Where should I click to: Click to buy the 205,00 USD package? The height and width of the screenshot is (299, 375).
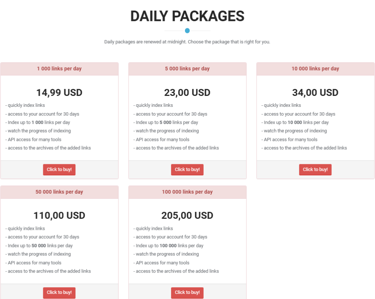pos(187,292)
